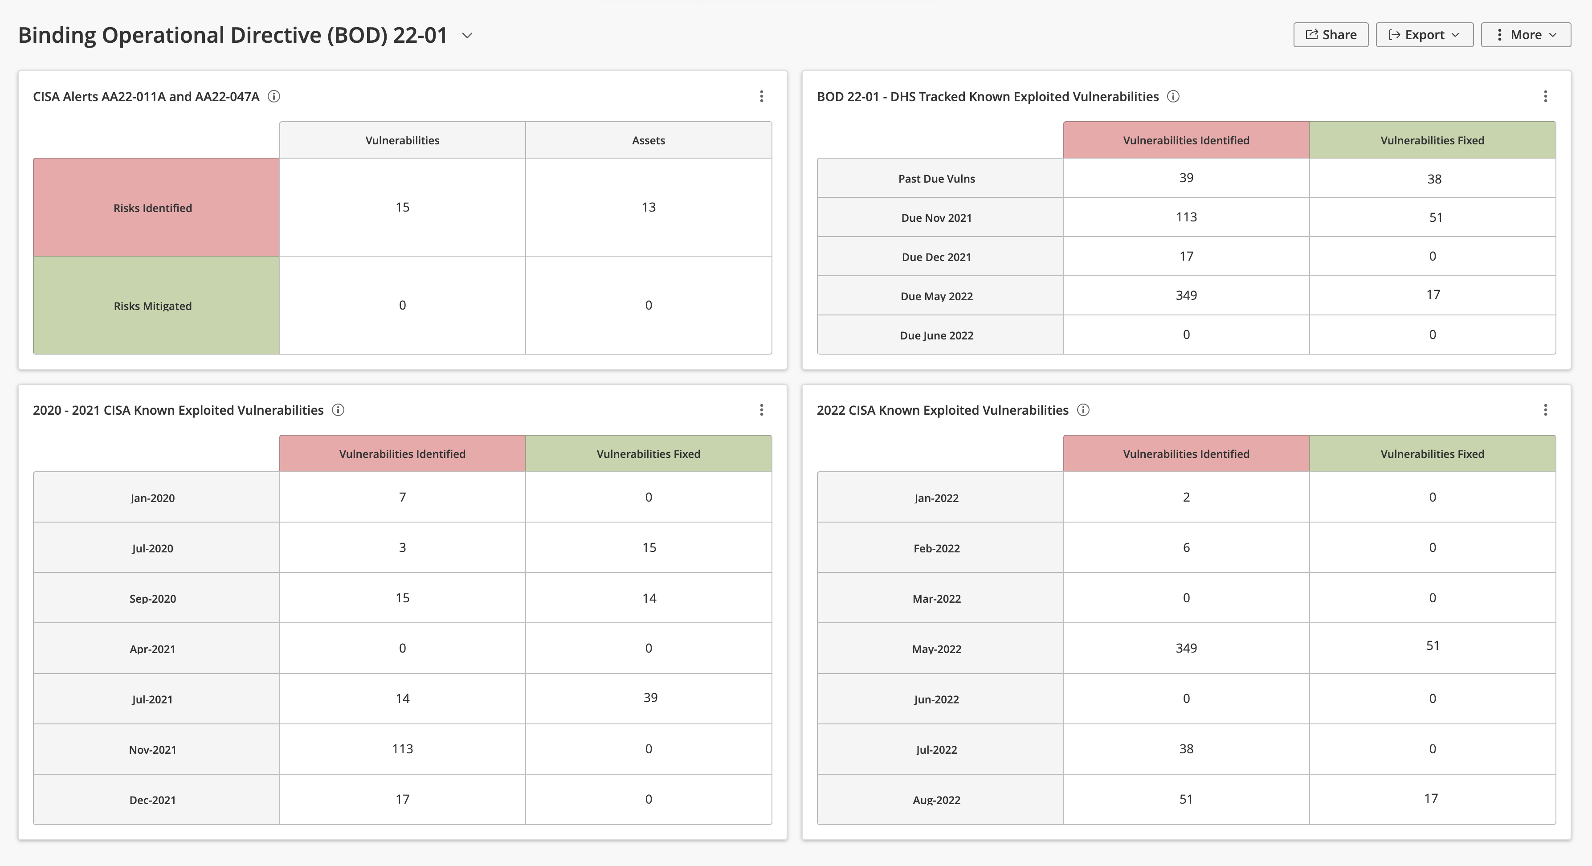This screenshot has height=866, width=1592.
Task: Click Jul-2020 identified value 3
Action: [402, 547]
